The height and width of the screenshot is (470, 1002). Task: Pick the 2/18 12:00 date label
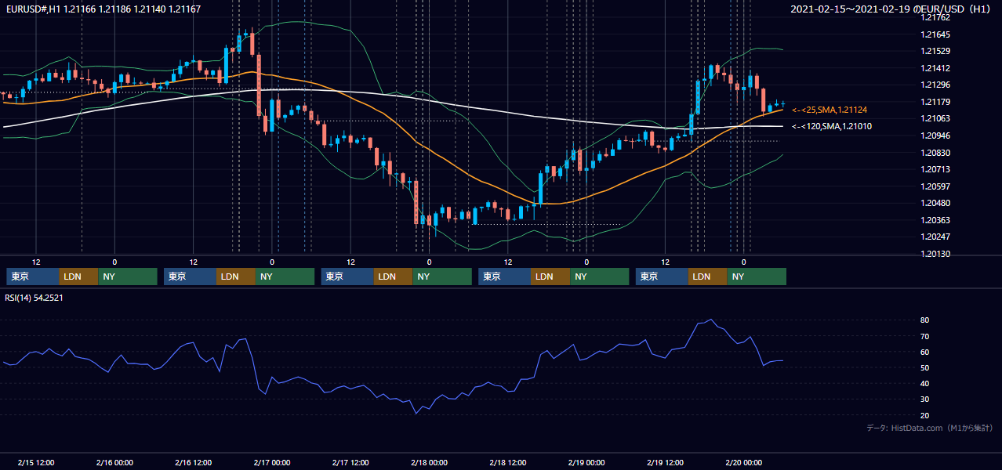pos(507,462)
